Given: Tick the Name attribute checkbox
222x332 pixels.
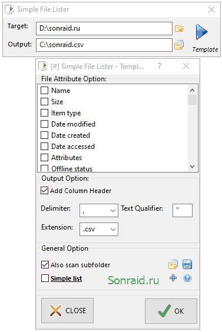Looking at the screenshot, I should pos(45,91).
